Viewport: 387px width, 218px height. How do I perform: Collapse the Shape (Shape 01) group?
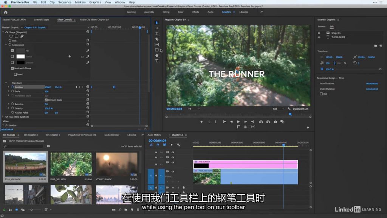(3, 32)
